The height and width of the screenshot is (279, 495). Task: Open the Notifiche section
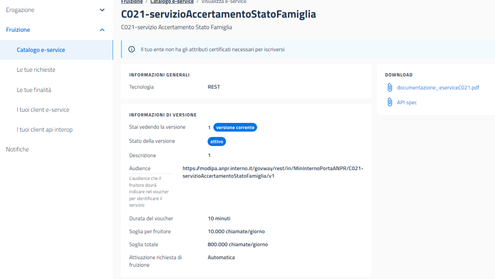pos(17,149)
